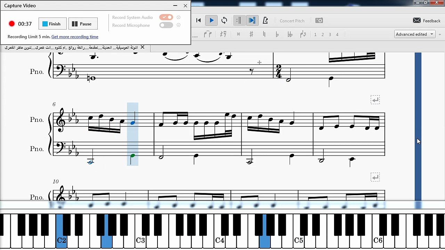
Task: Finish the video recording
Action: pos(52,24)
